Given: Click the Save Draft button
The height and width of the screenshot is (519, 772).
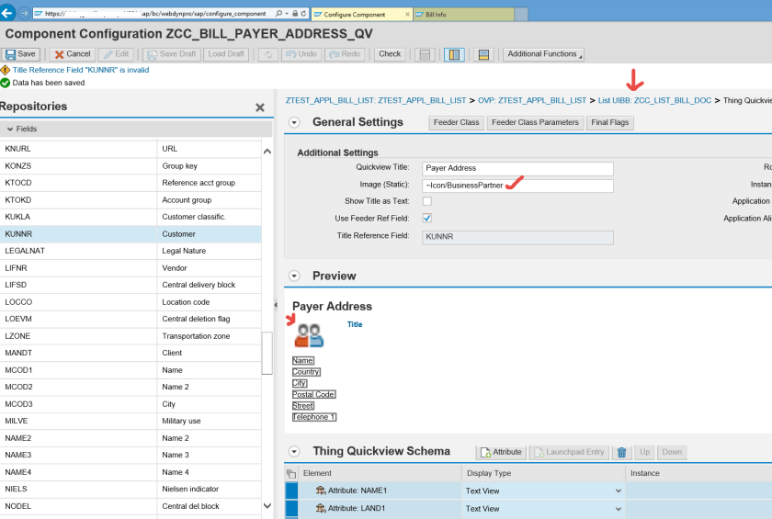Looking at the screenshot, I should pyautogui.click(x=171, y=54).
